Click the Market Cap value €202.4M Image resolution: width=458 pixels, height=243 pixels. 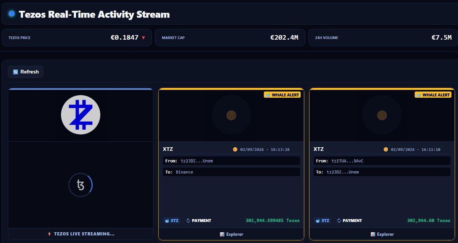click(x=284, y=37)
